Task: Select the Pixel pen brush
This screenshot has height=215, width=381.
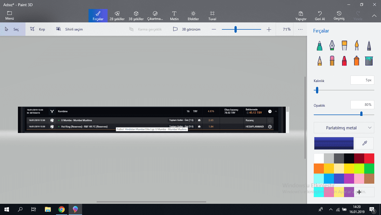Action: click(x=369, y=45)
